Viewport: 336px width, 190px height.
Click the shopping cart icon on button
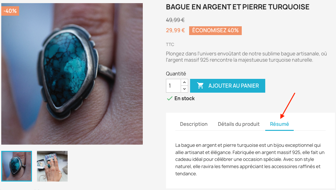[200, 86]
